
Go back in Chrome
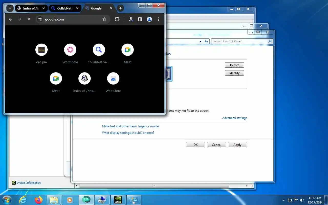pyautogui.click(x=11, y=19)
